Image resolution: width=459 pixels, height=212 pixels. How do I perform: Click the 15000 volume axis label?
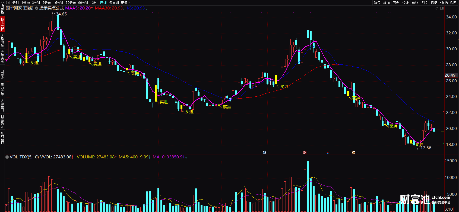[x=451, y=161]
